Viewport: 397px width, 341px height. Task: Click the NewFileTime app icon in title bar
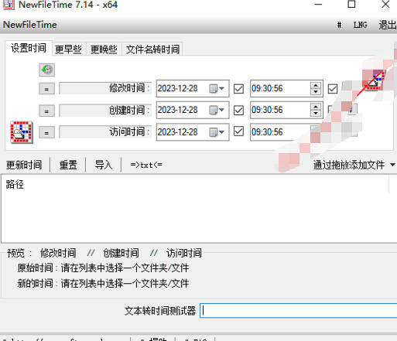(9, 5)
